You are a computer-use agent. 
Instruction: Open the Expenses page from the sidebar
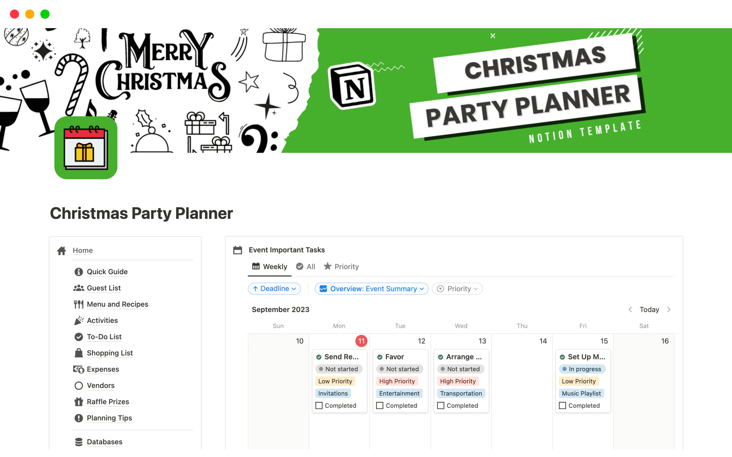(103, 369)
